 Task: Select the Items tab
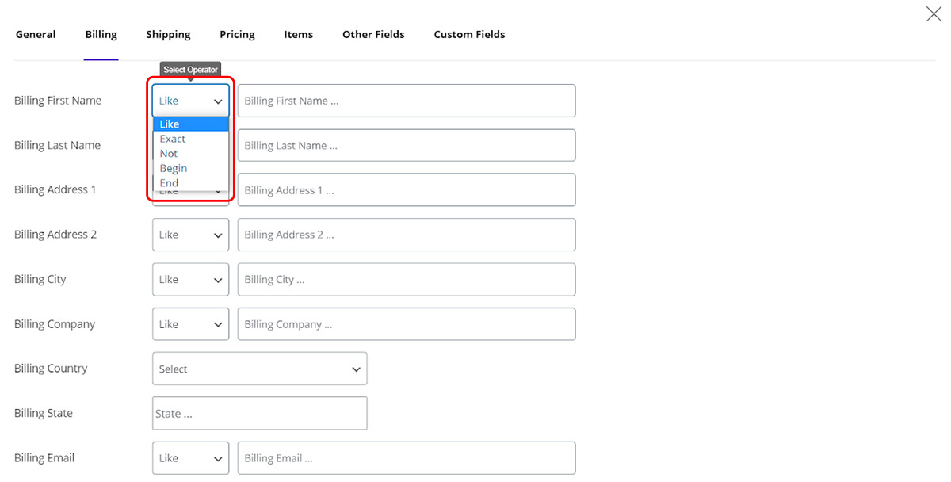pyautogui.click(x=298, y=35)
